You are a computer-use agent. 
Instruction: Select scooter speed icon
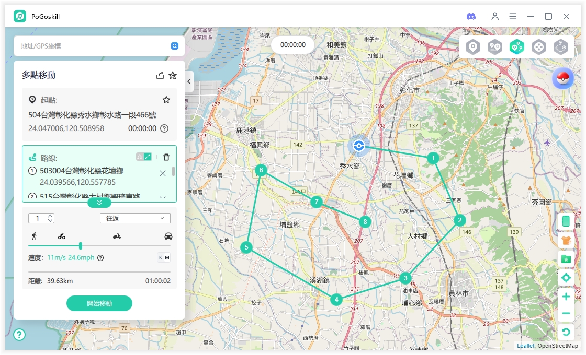pos(117,236)
